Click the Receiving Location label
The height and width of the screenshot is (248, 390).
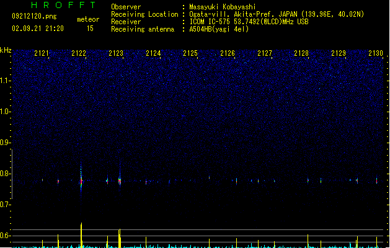(x=144, y=14)
